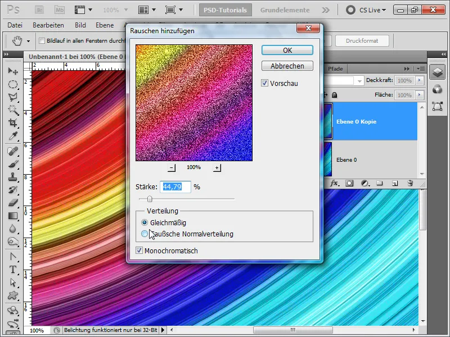This screenshot has height=337, width=450.
Task: Select the Eraser tool
Action: [13, 203]
